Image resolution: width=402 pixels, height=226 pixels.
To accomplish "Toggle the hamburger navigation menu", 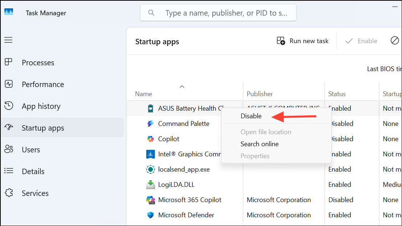I will (x=8, y=40).
